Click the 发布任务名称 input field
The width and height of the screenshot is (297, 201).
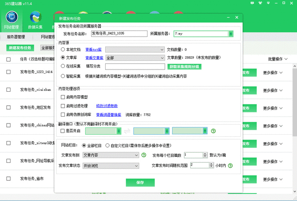coord(119,34)
